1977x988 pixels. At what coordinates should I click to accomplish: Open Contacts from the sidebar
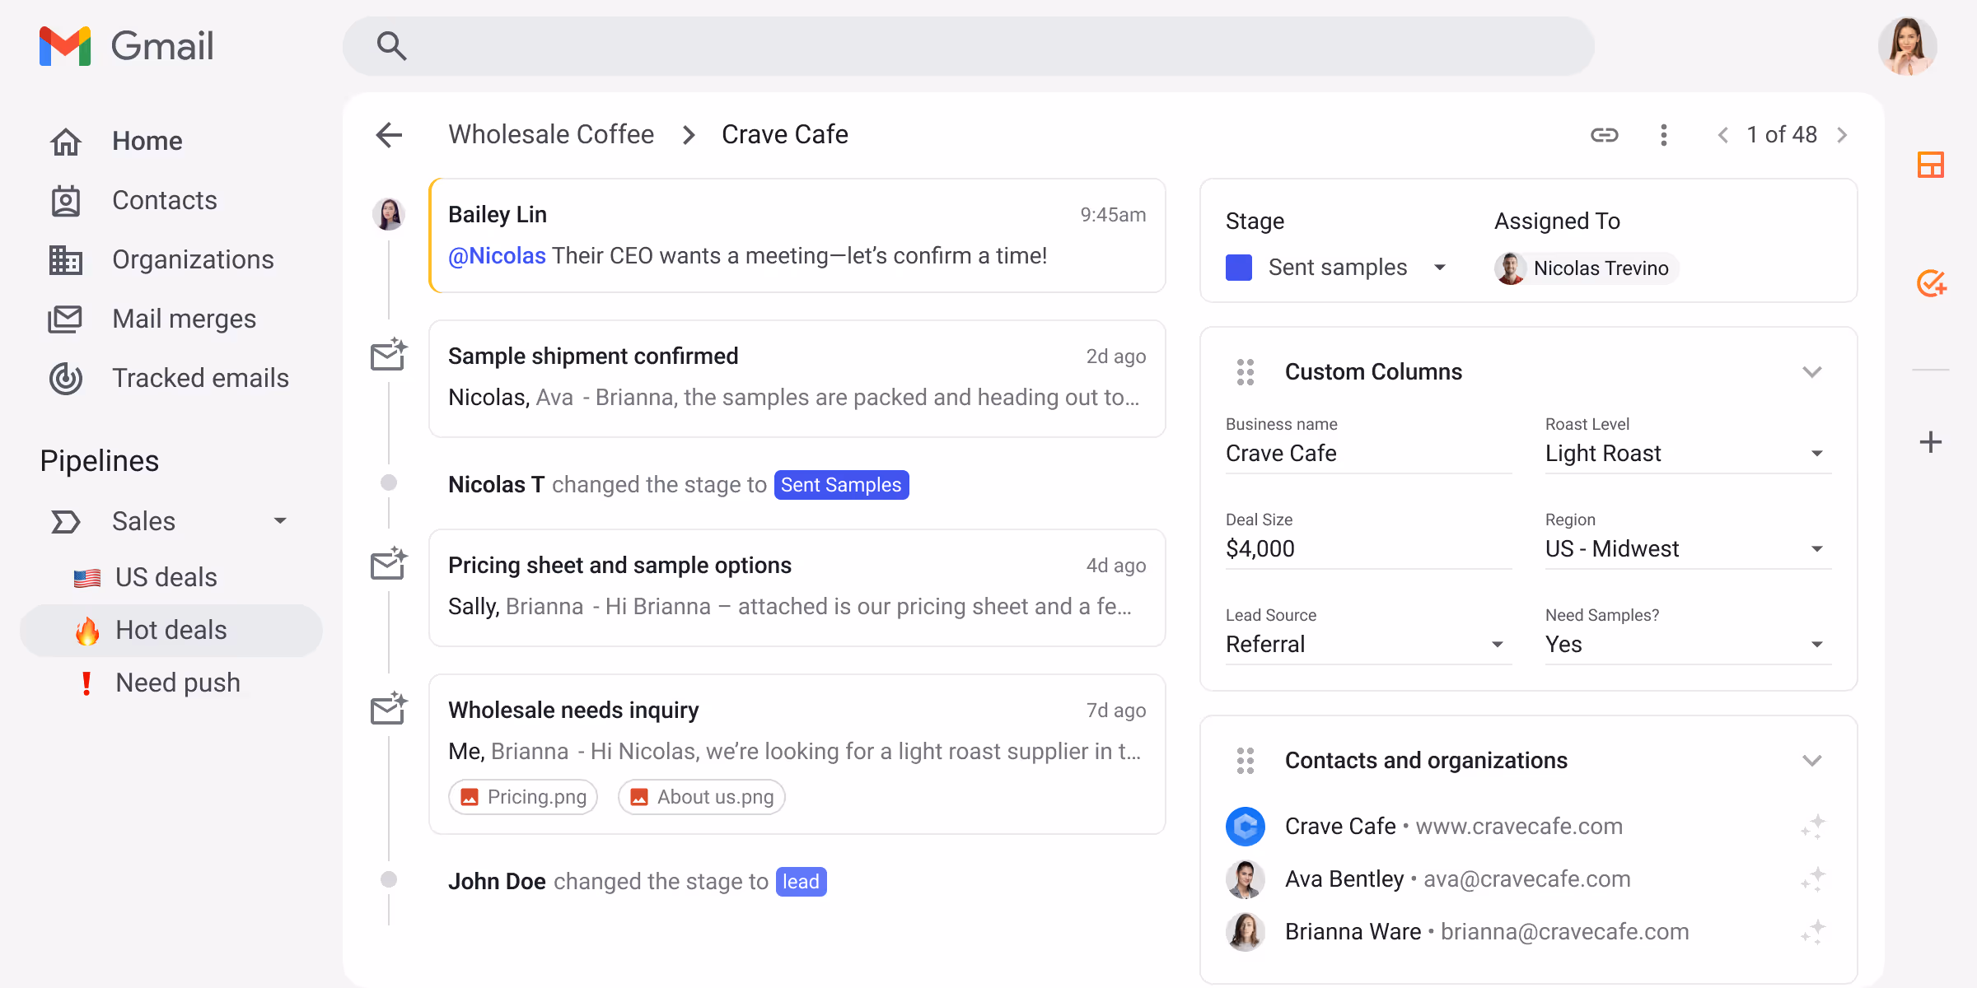point(164,200)
